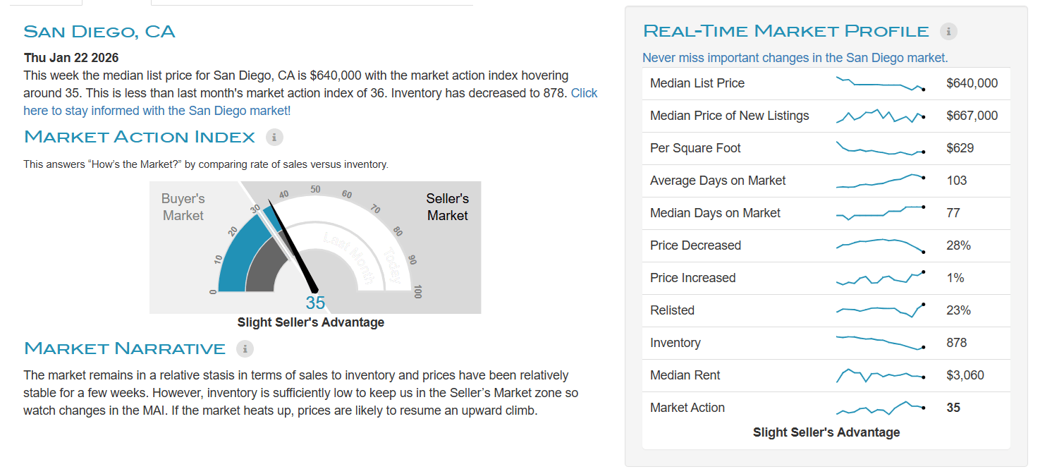This screenshot has width=1040, height=474.
Task: Click the $640,000 Median List Price value
Action: click(972, 83)
